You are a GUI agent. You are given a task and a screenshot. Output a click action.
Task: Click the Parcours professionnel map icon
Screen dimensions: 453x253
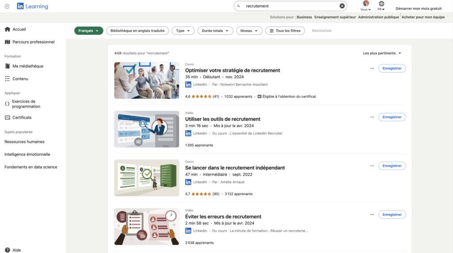pyautogui.click(x=7, y=42)
